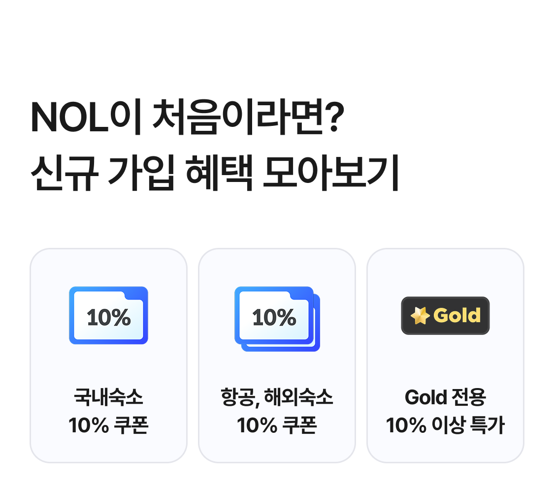The height and width of the screenshot is (481, 554).
Task: Click the "10% 이상 특가" text
Action: [445, 425]
